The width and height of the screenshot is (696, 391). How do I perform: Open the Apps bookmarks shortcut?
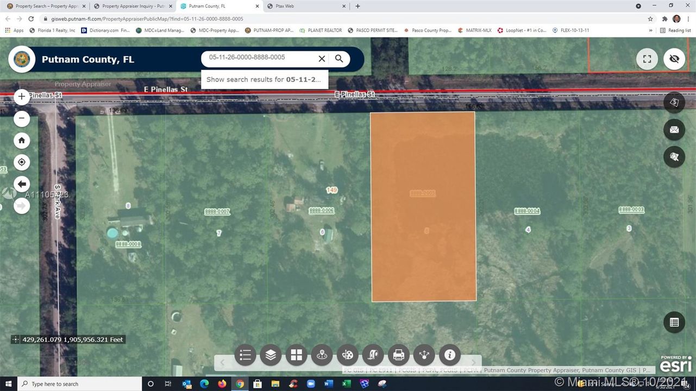click(15, 30)
